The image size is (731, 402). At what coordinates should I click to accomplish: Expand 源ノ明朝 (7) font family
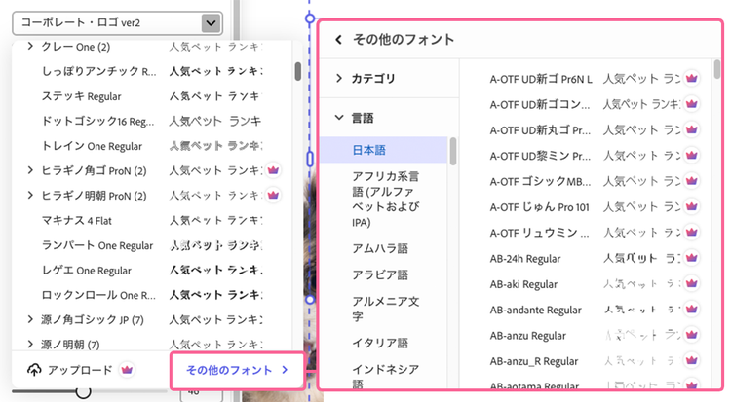click(x=30, y=345)
